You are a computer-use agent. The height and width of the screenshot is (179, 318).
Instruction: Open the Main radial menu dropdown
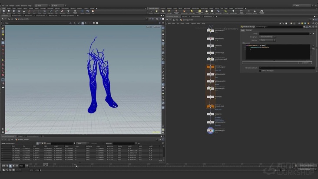coord(57,6)
